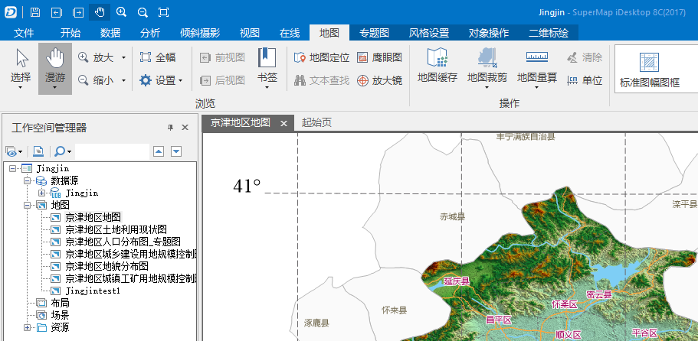Open the 漫游 dropdown arrow
698x341 pixels.
[x=54, y=87]
